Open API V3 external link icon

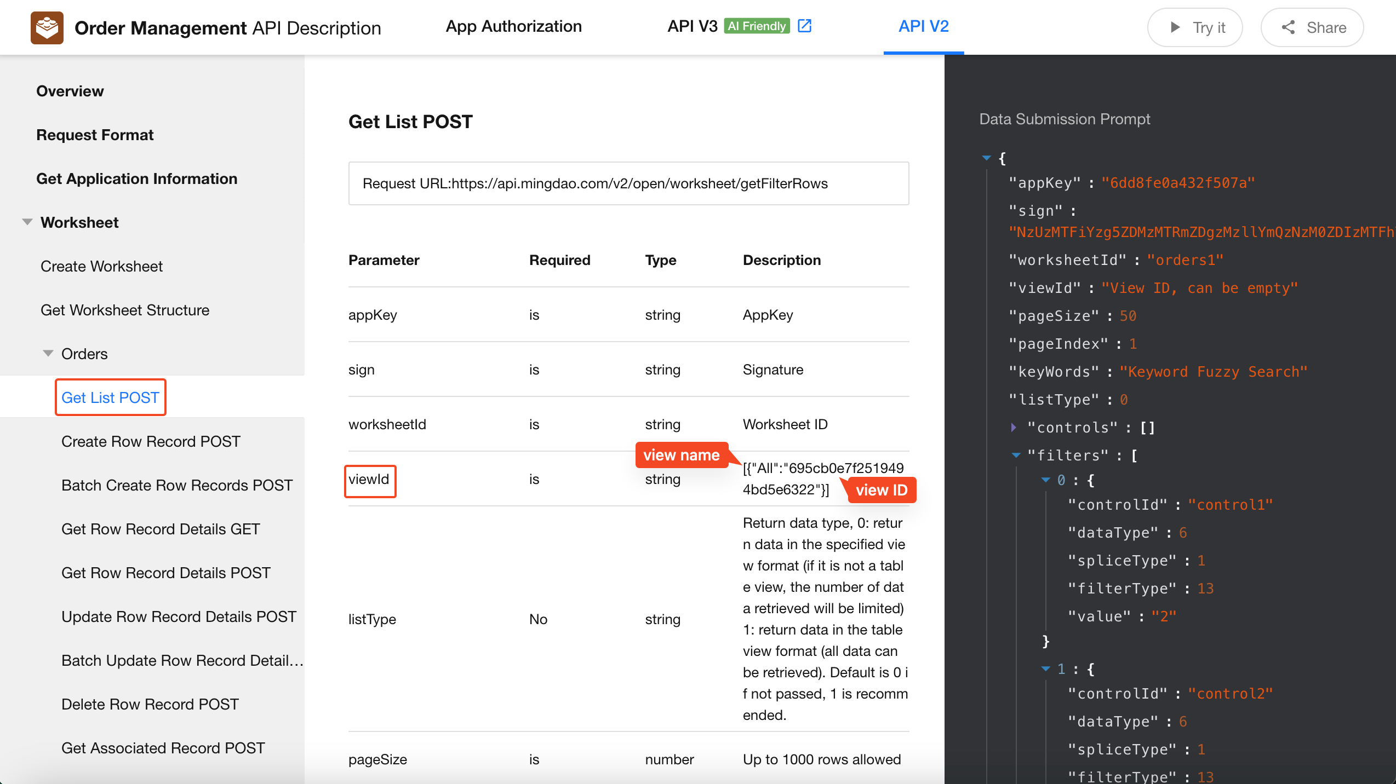[804, 26]
